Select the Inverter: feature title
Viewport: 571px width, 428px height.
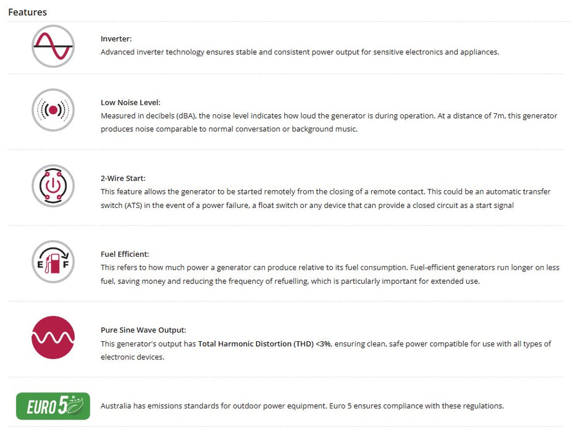tap(116, 39)
